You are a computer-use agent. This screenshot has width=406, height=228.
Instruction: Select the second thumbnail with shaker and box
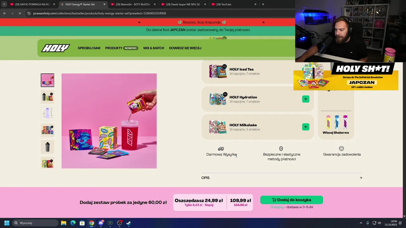point(48,97)
